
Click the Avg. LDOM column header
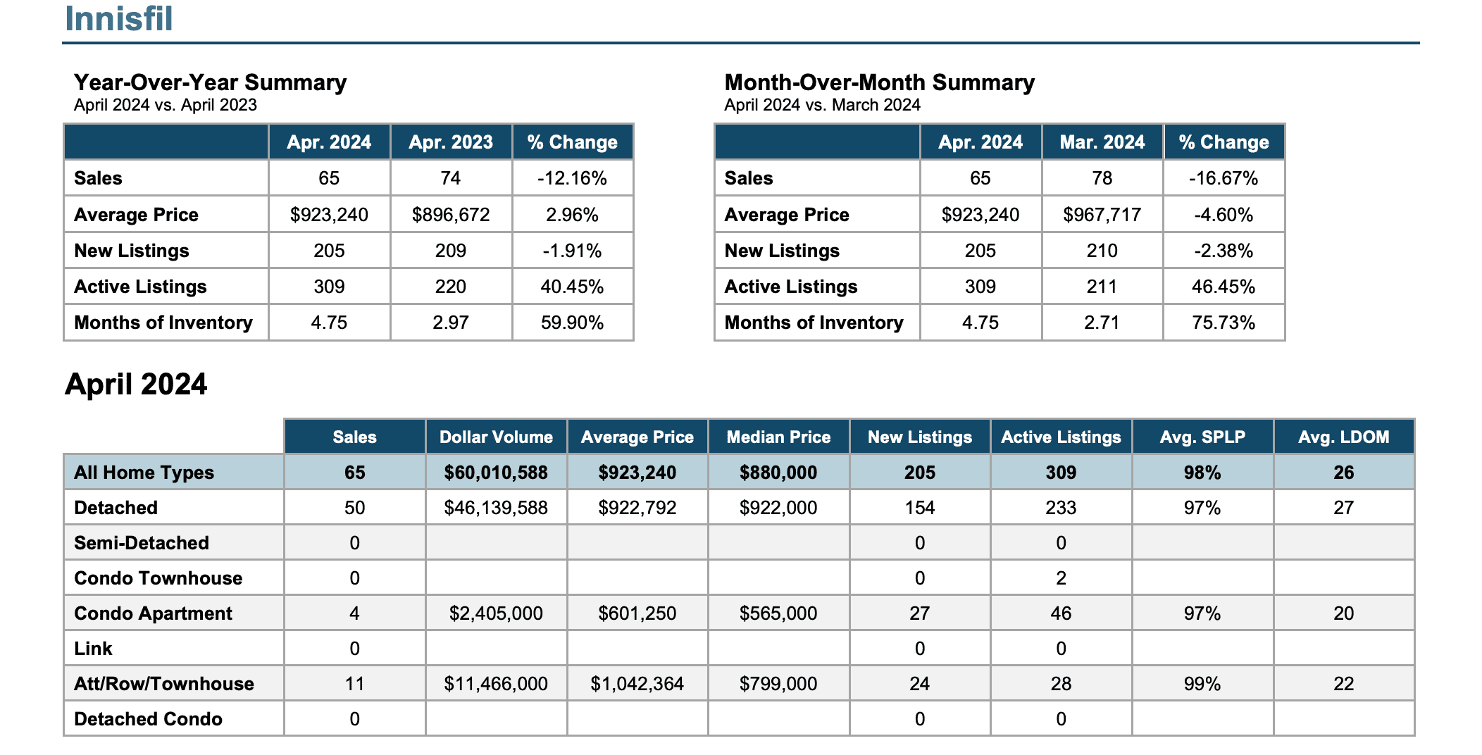1344,437
